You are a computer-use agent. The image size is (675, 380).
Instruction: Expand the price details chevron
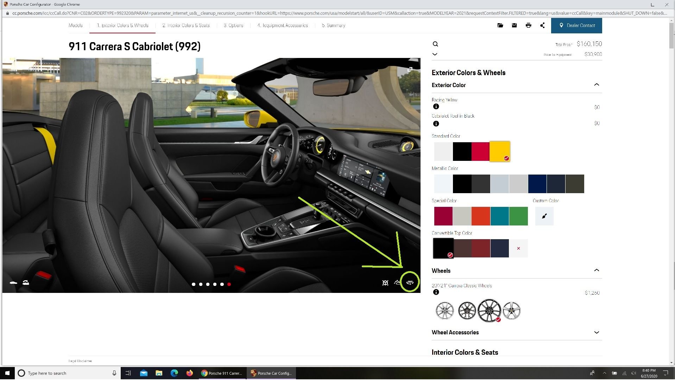435,54
